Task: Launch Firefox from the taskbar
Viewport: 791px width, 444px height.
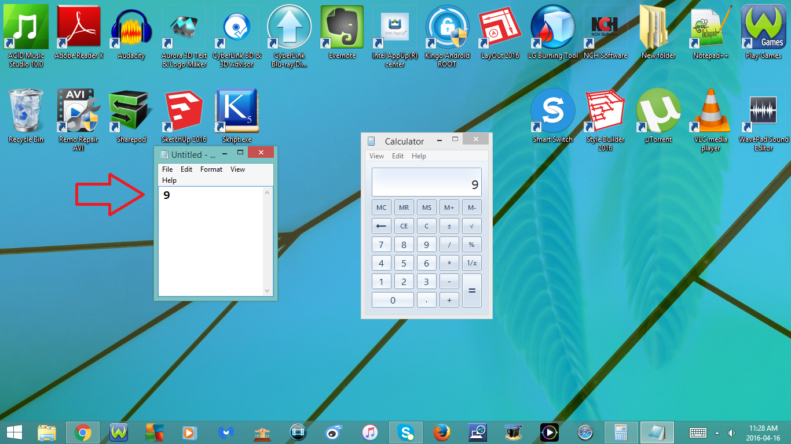Action: (441, 432)
